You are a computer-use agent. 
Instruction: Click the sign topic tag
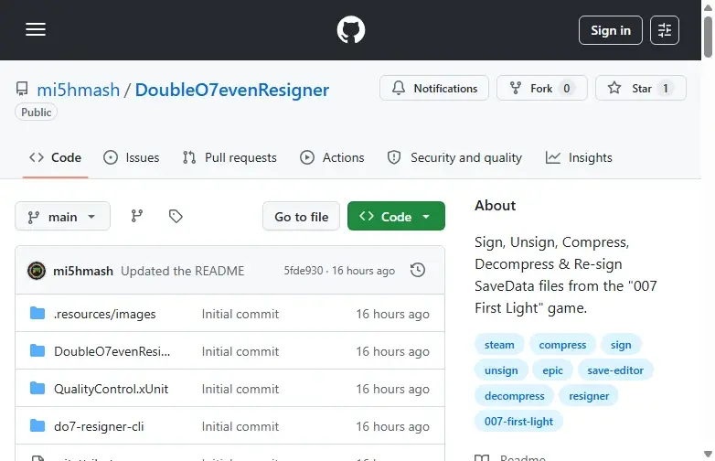click(x=621, y=344)
